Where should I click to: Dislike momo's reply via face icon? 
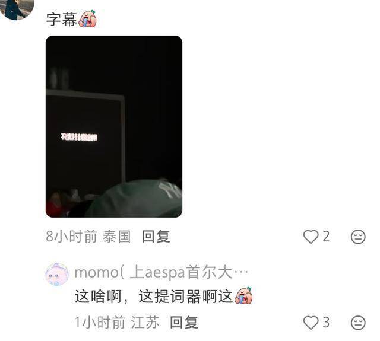(x=358, y=323)
